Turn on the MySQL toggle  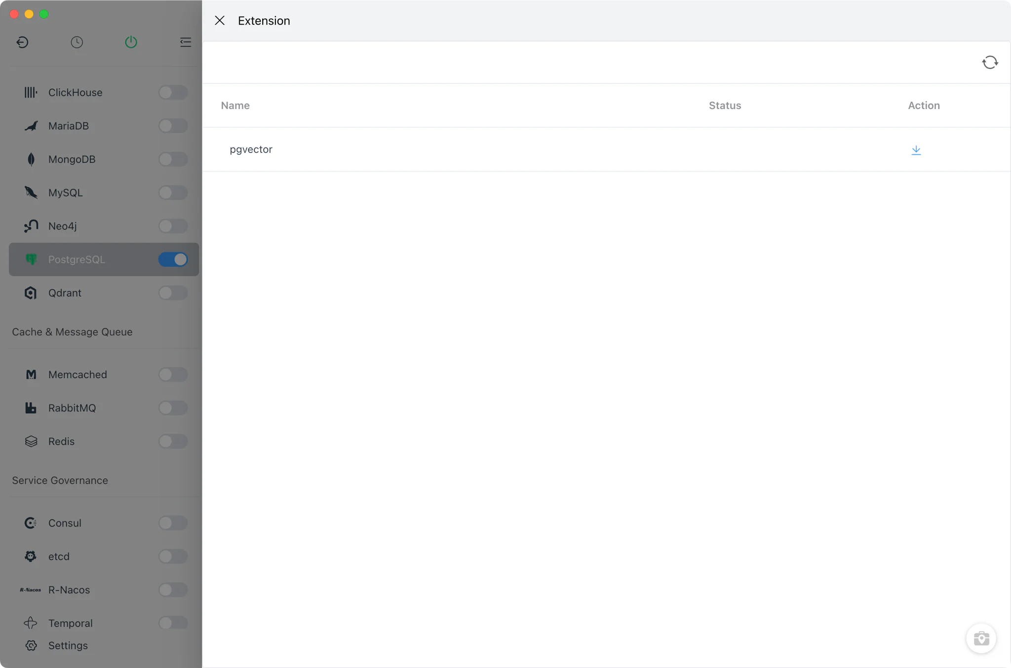click(173, 192)
